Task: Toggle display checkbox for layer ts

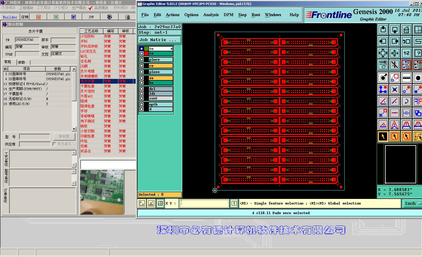Action: point(142,53)
